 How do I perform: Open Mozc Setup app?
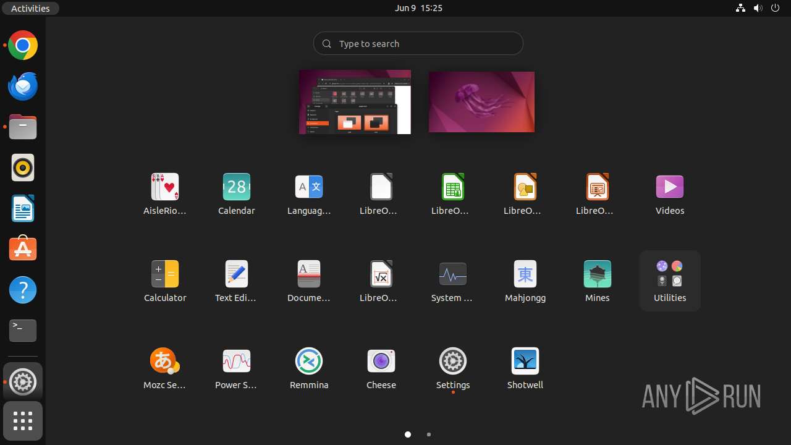pyautogui.click(x=165, y=368)
